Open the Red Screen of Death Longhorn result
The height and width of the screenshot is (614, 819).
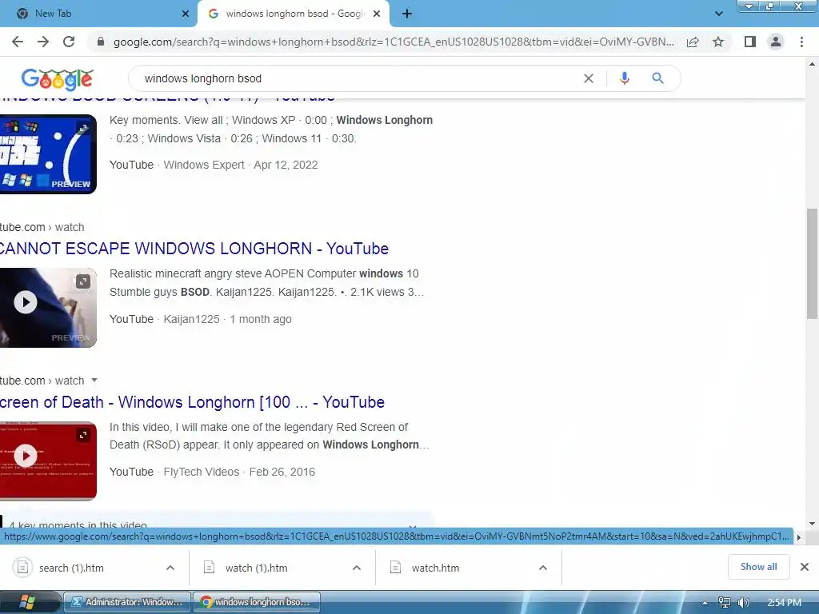tap(192, 402)
